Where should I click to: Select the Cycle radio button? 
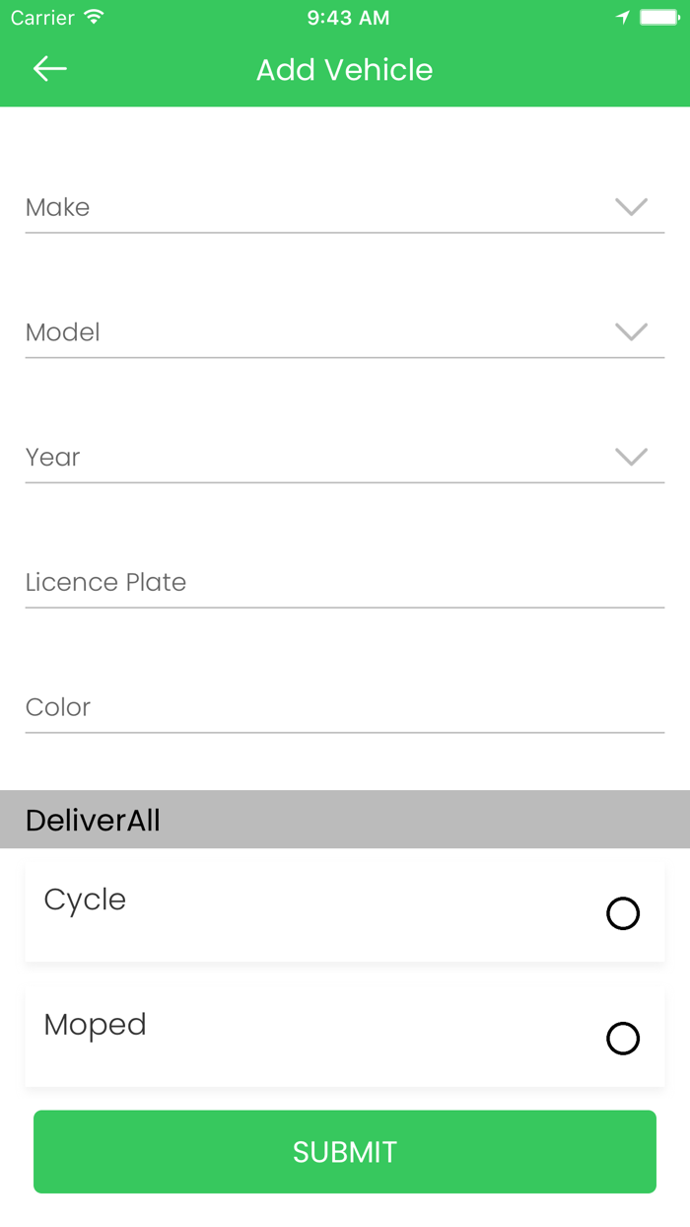coord(623,913)
